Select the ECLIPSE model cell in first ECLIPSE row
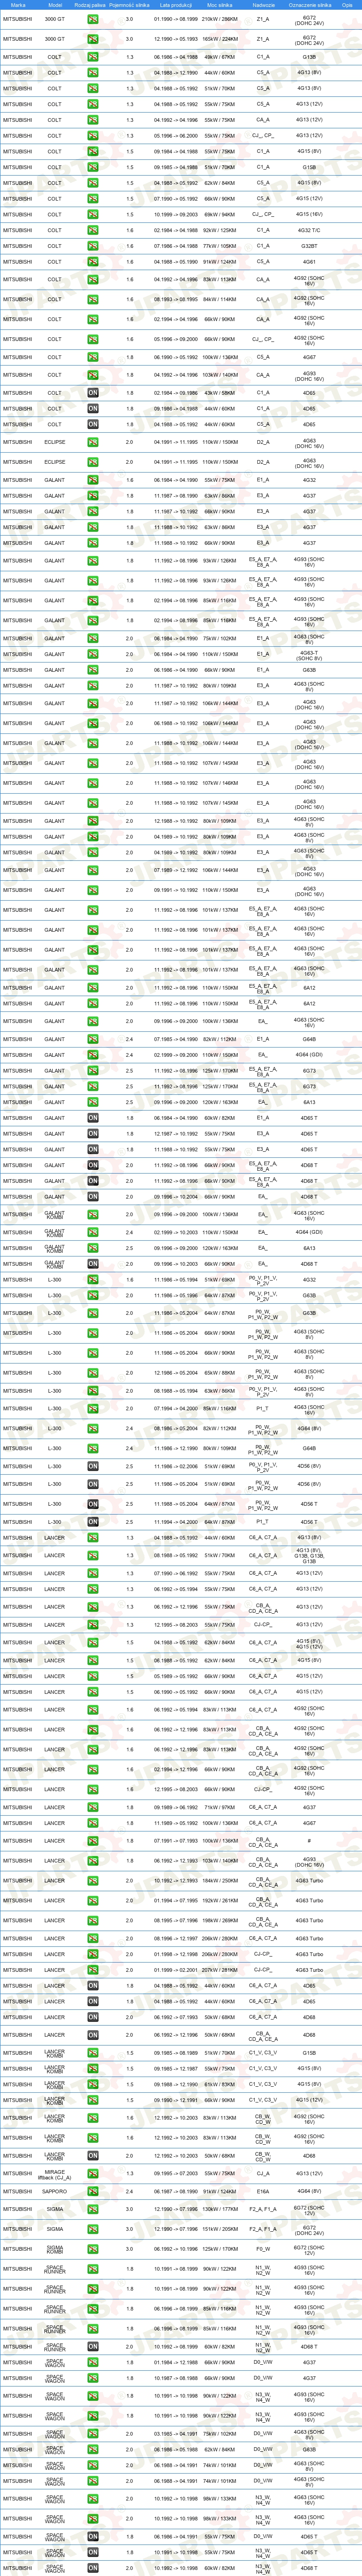This screenshot has width=362, height=2576. point(54,442)
